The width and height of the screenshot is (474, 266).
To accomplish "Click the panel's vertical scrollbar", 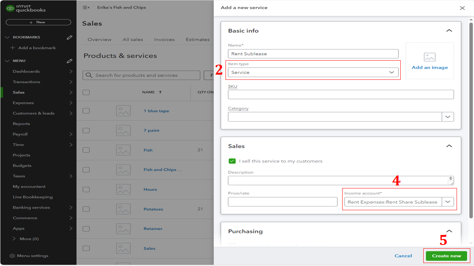I will click(x=471, y=120).
